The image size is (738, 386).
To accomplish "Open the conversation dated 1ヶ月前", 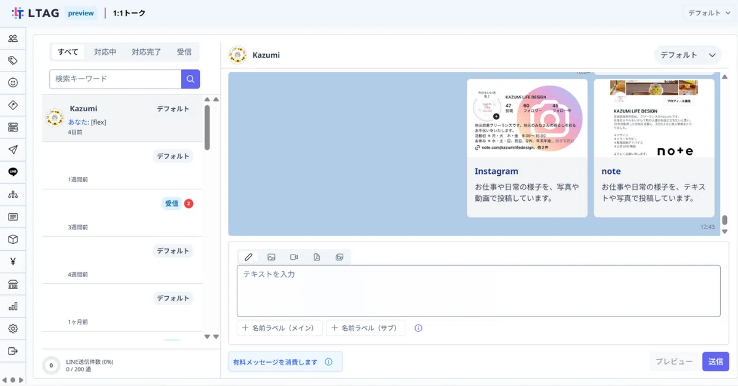I will coord(122,308).
